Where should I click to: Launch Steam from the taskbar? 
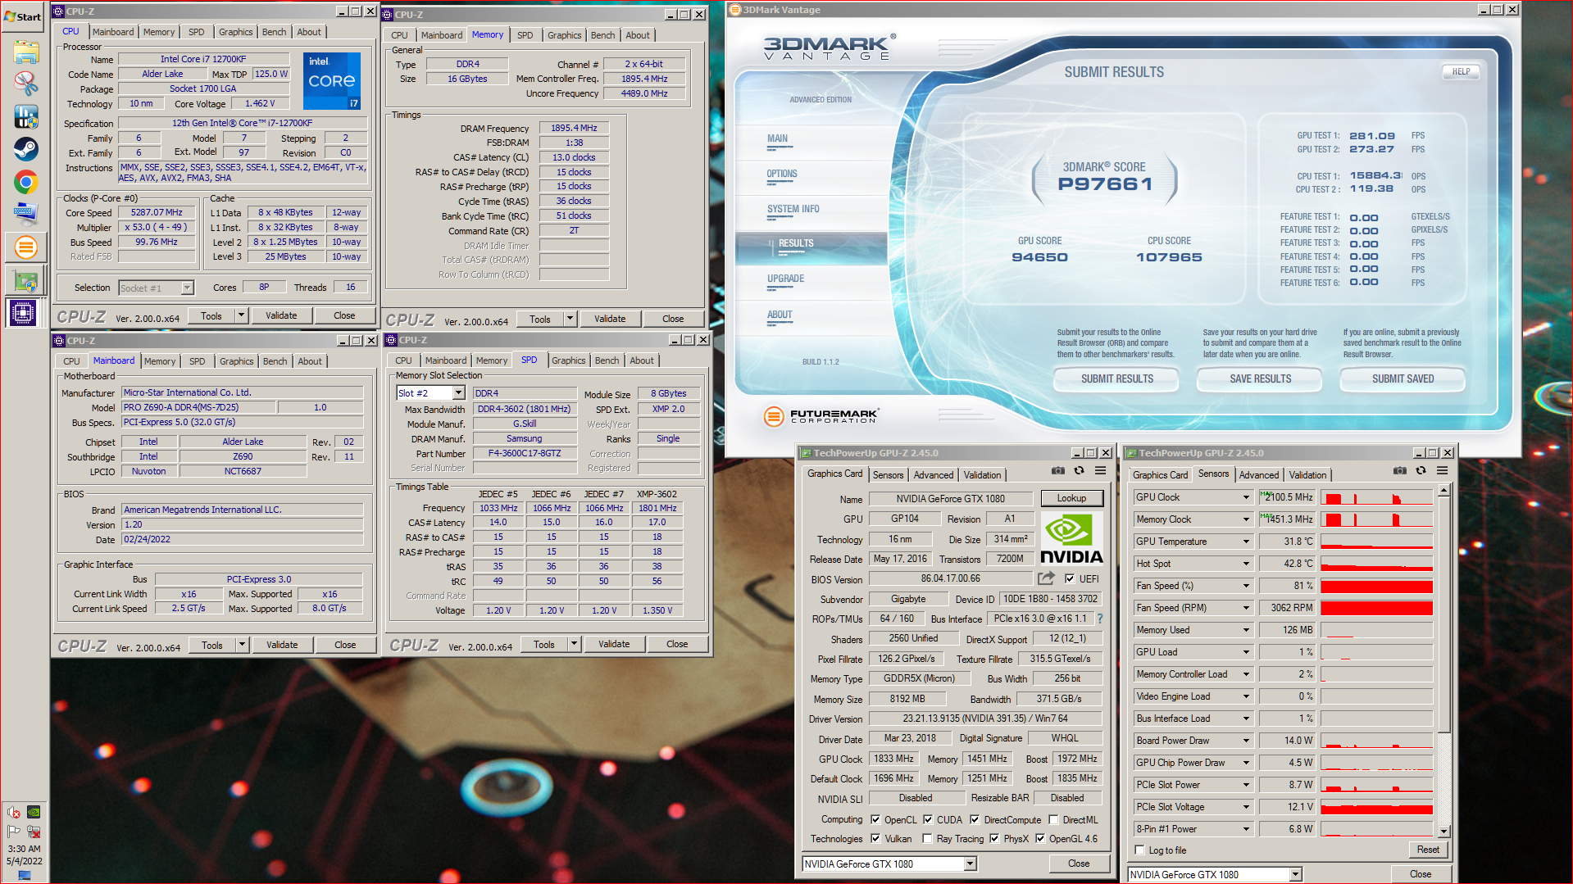25,149
